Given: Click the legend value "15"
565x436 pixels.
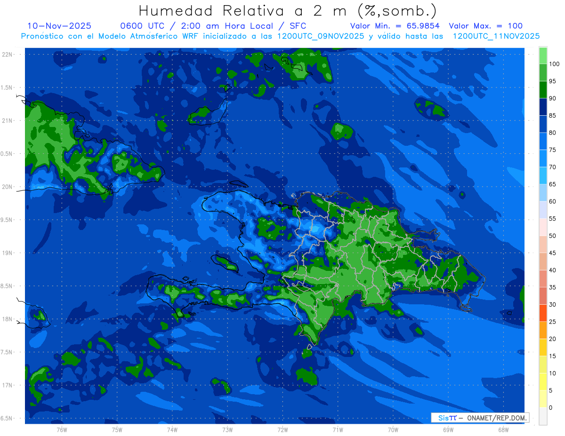Looking at the screenshot, I should coord(553,356).
